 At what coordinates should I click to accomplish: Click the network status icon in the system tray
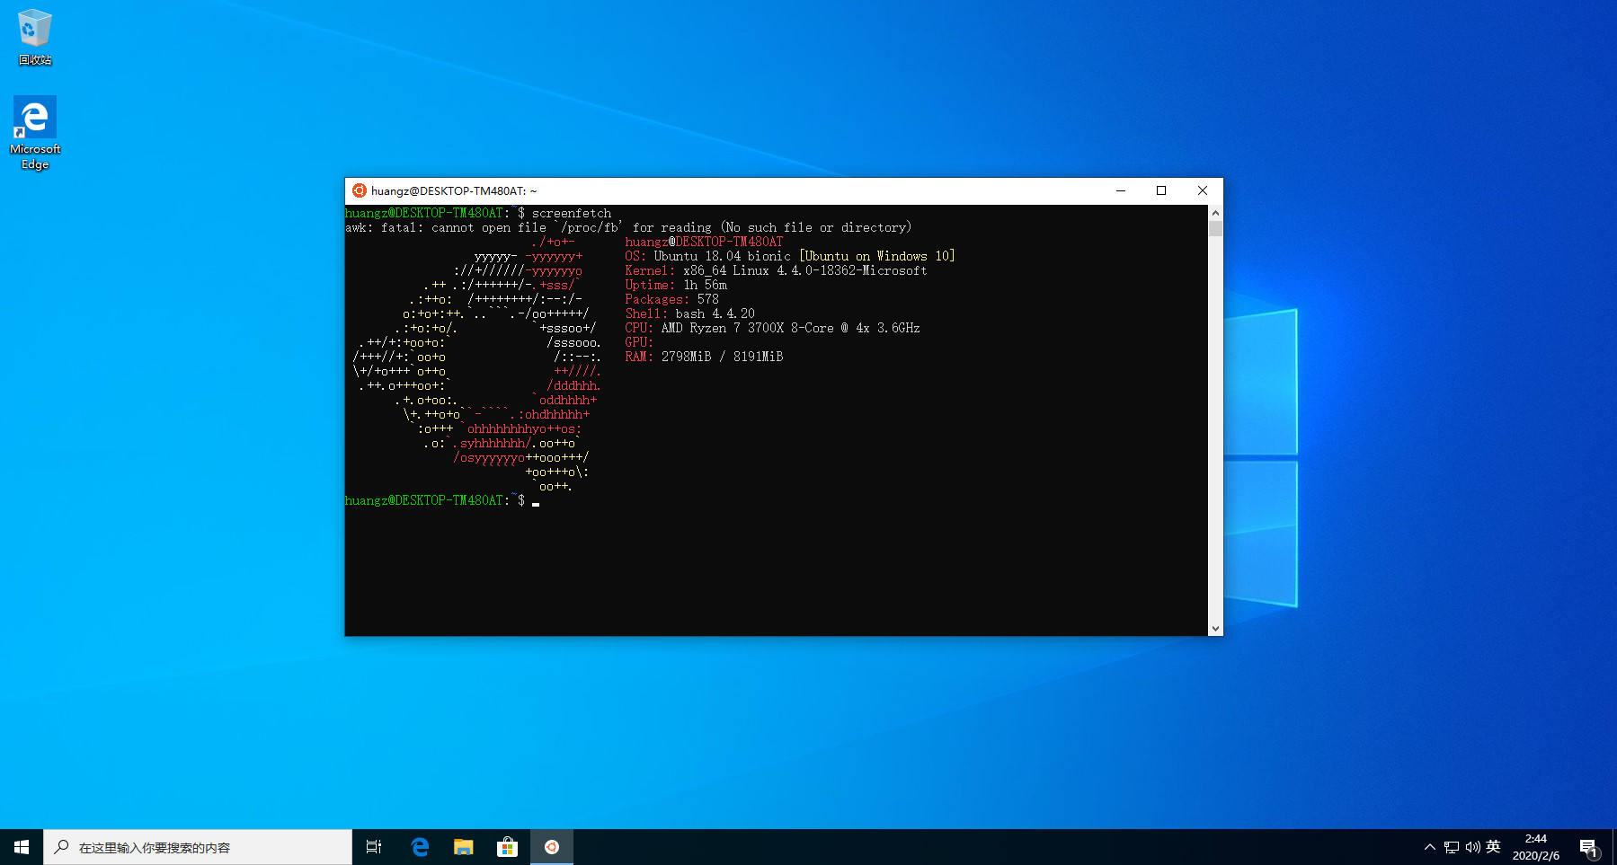(1450, 846)
